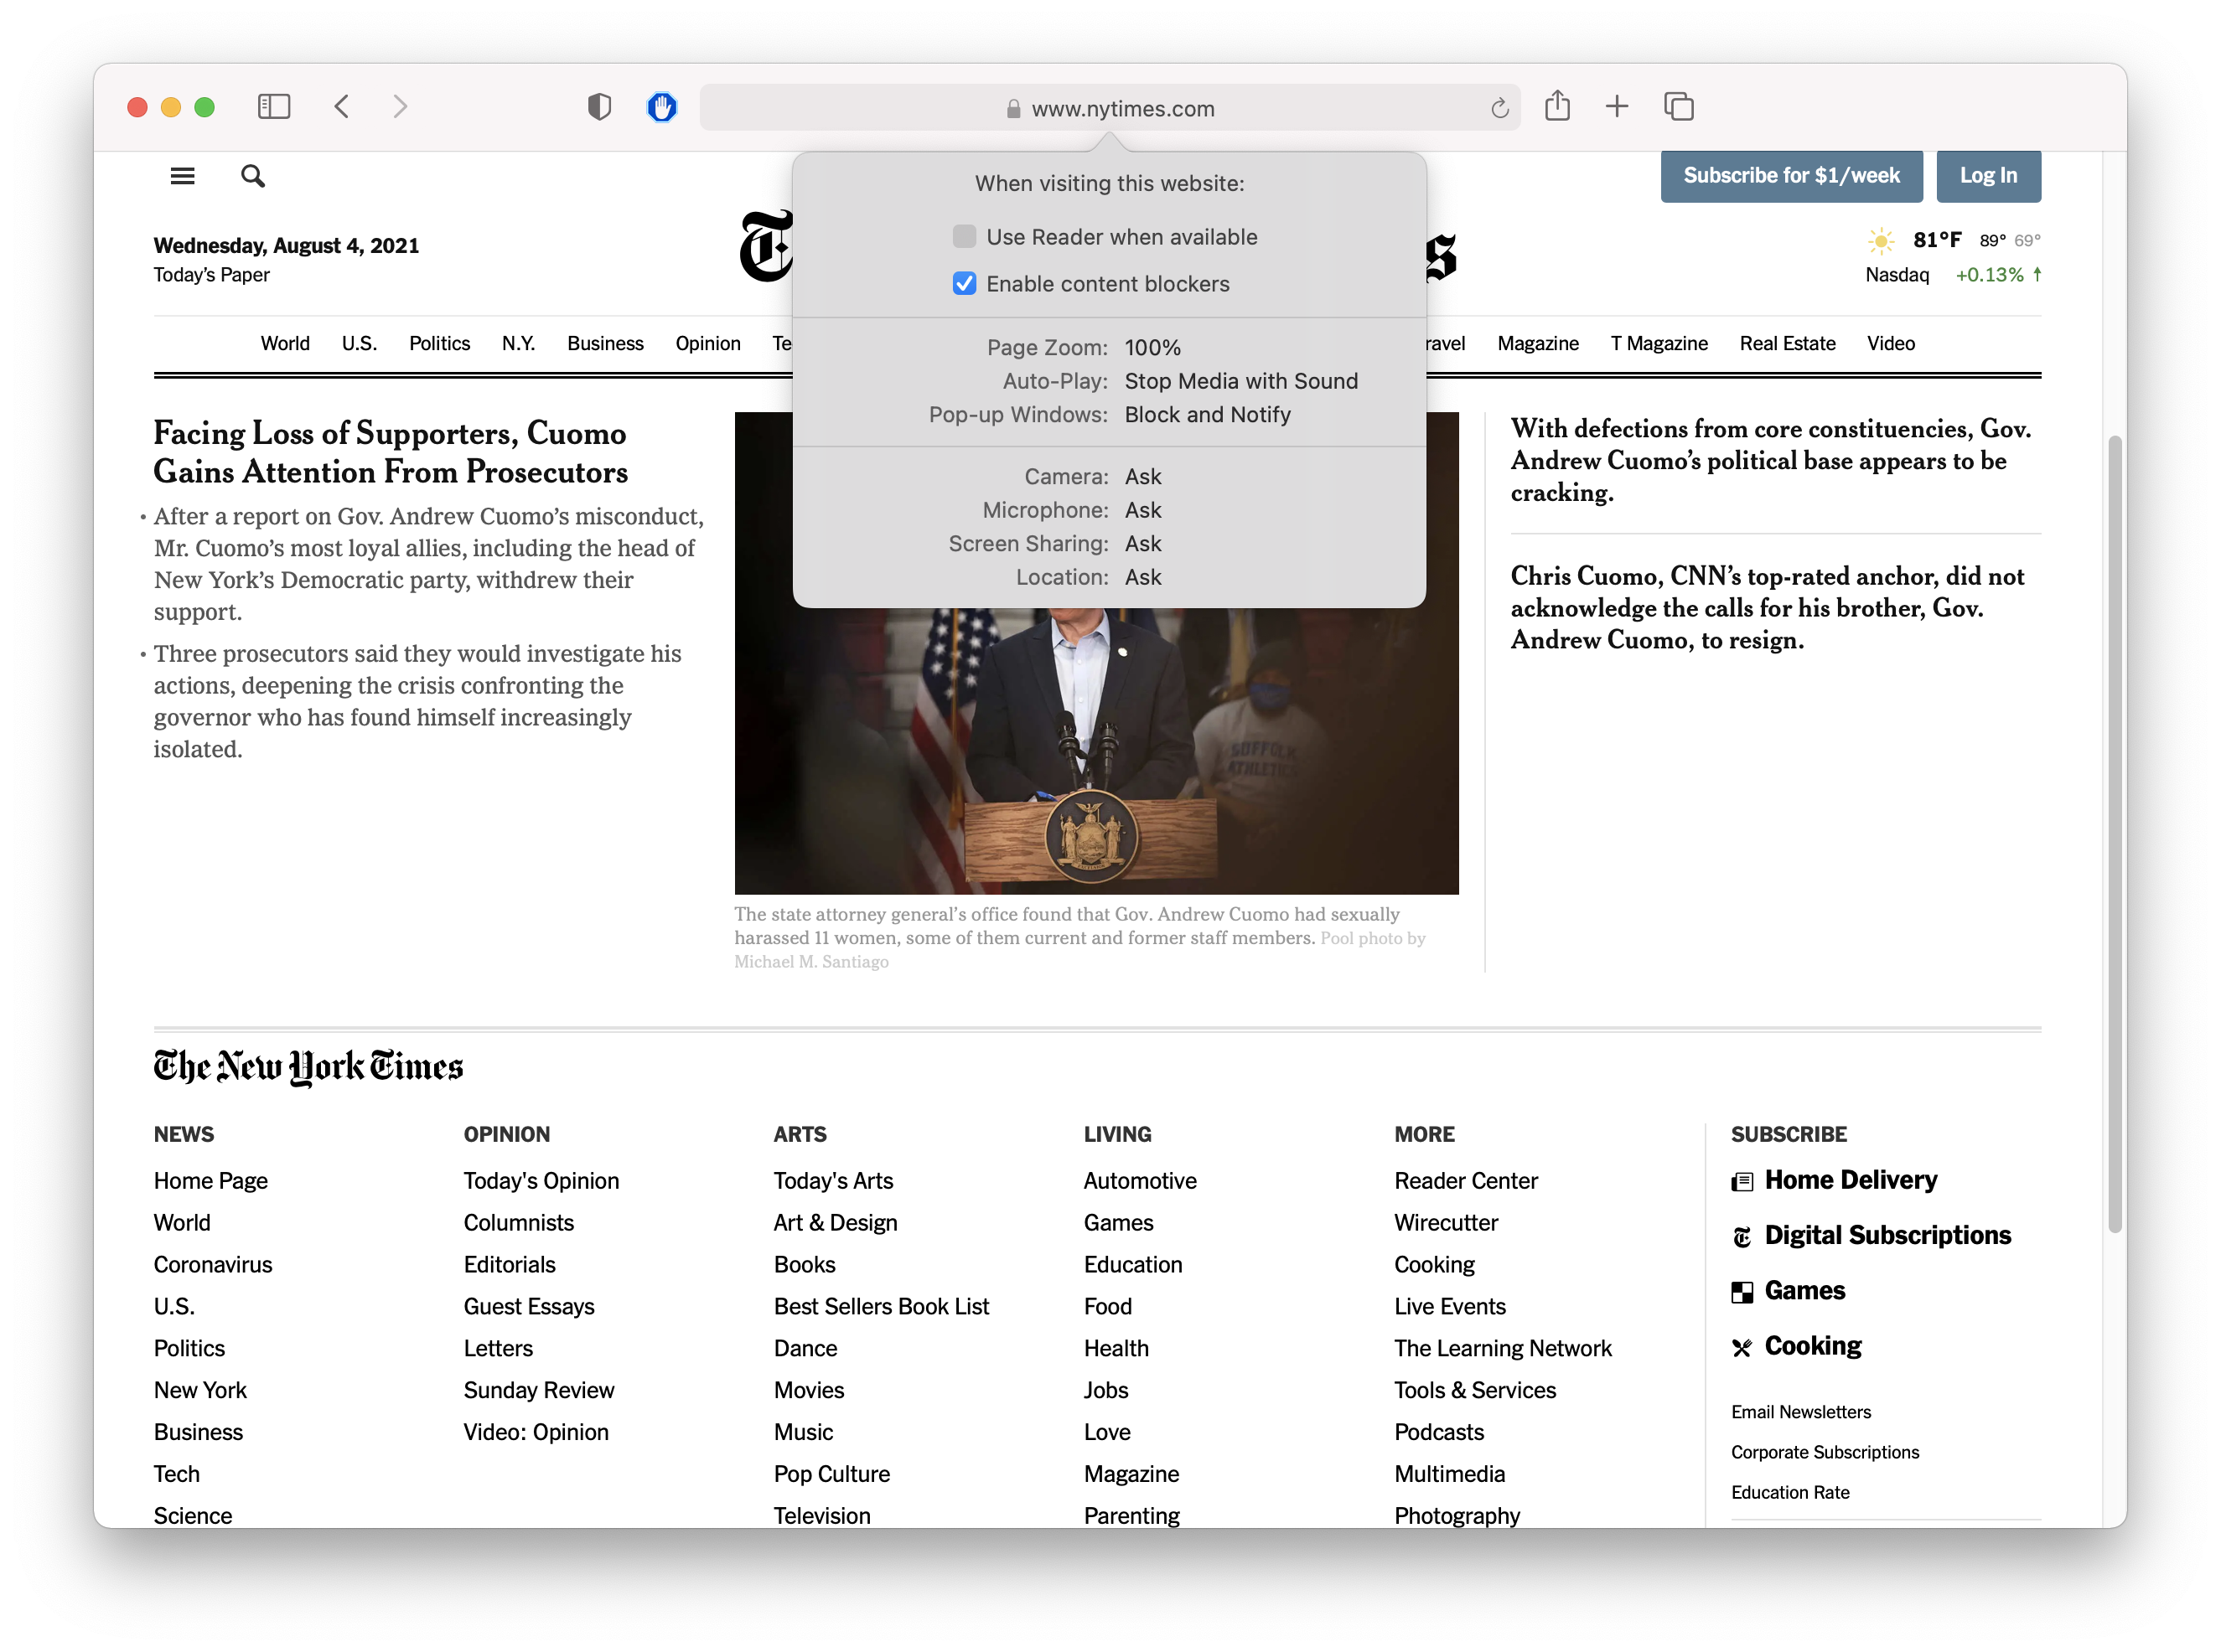Expand the tab overview/switcher view
The width and height of the screenshot is (2221, 1652).
tap(1677, 109)
